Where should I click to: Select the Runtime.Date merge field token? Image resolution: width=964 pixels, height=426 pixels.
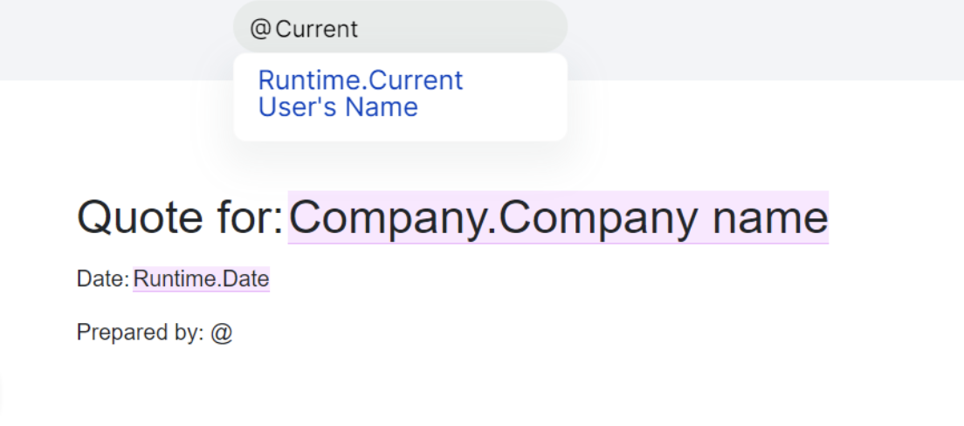201,279
